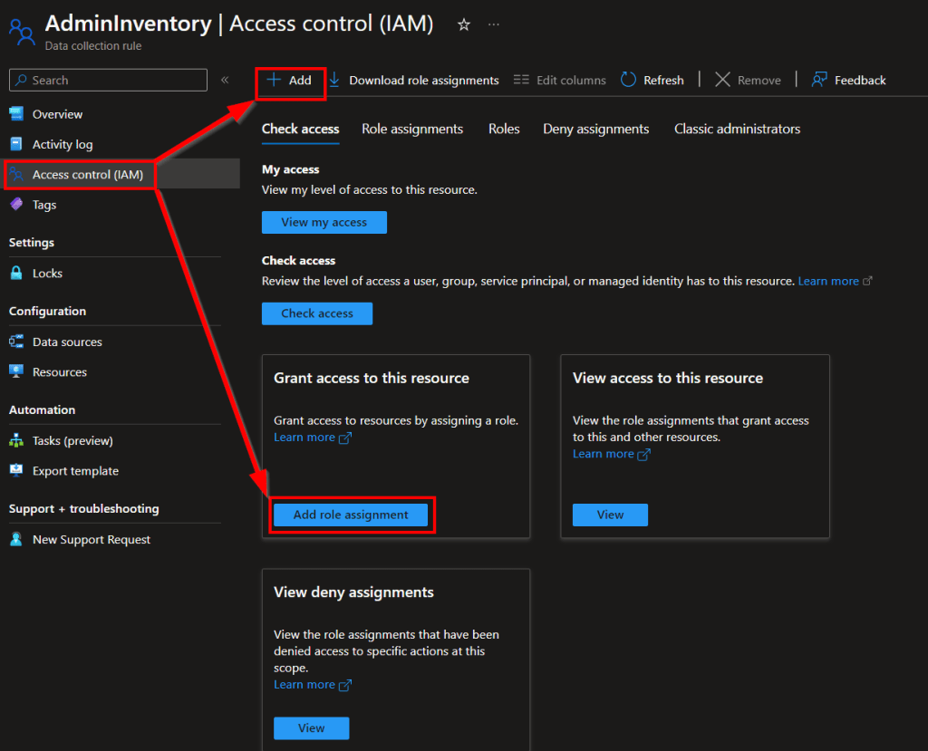Switch to the Role assignments tab
Screen dimensions: 928x751
coord(412,129)
